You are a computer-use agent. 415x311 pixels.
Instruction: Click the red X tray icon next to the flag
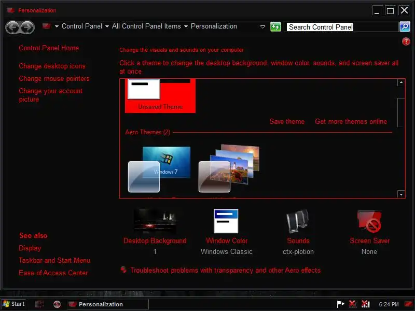coord(352,304)
